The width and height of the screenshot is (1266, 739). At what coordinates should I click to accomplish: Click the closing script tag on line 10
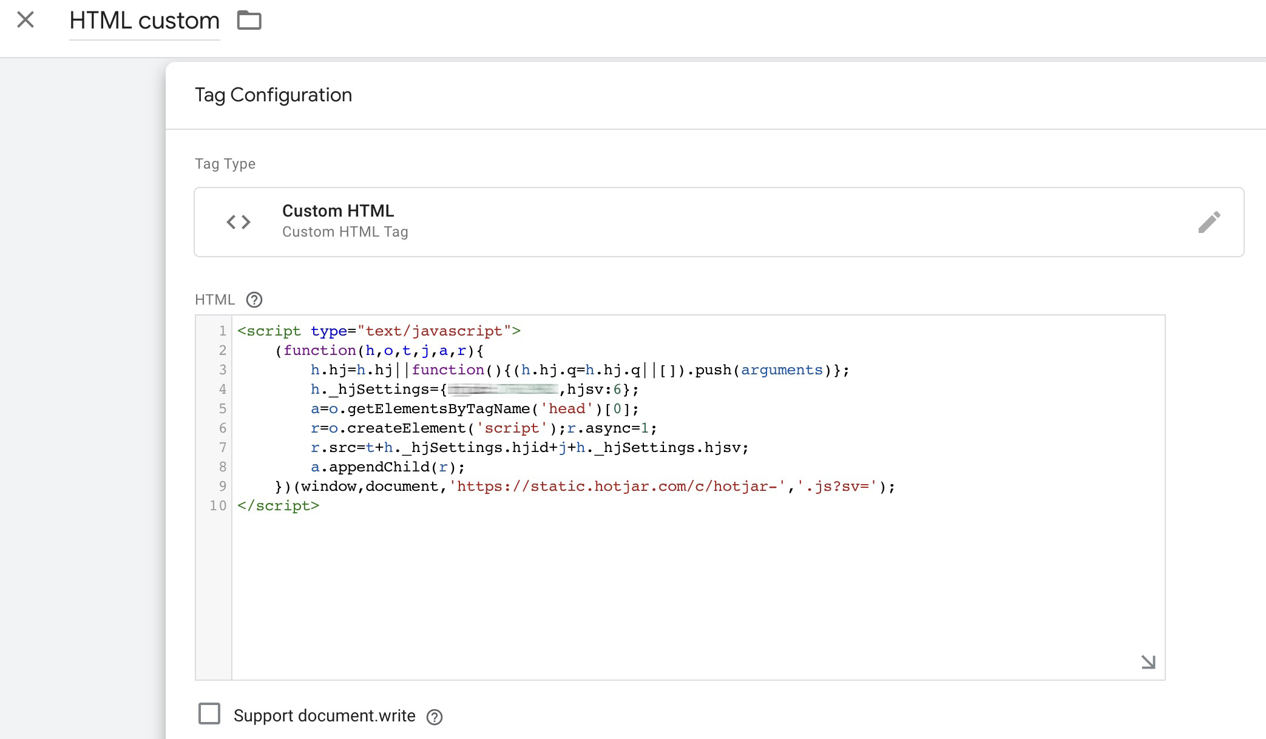point(278,505)
